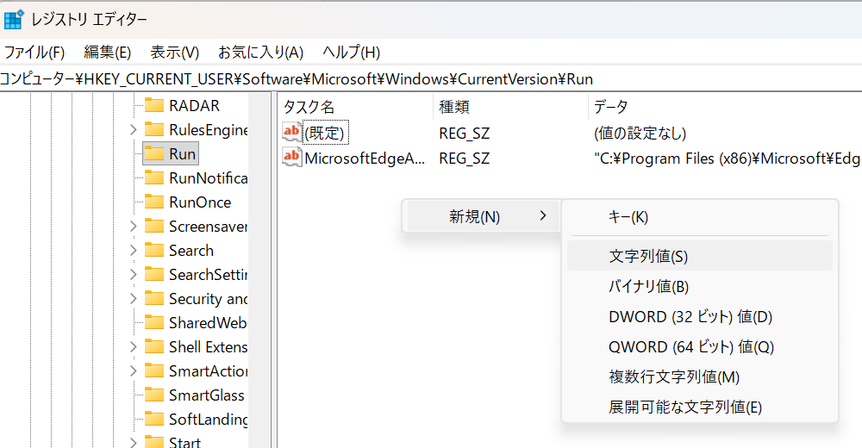Open the 編集(E) menu
Image resolution: width=862 pixels, height=448 pixels.
tap(107, 53)
